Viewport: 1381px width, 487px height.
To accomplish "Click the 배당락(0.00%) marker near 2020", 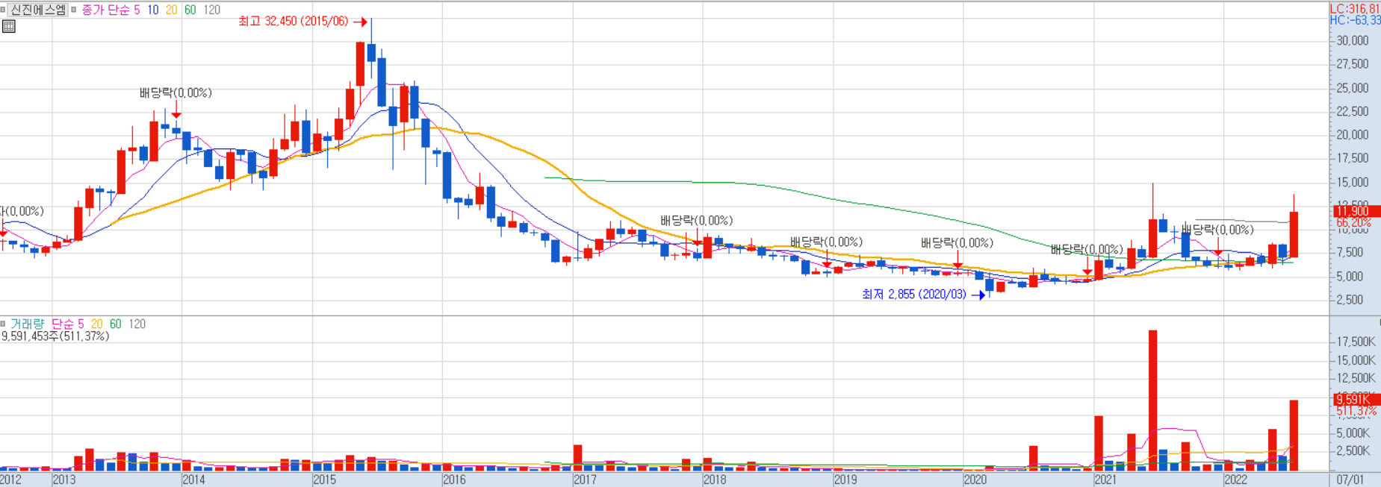I will [957, 243].
